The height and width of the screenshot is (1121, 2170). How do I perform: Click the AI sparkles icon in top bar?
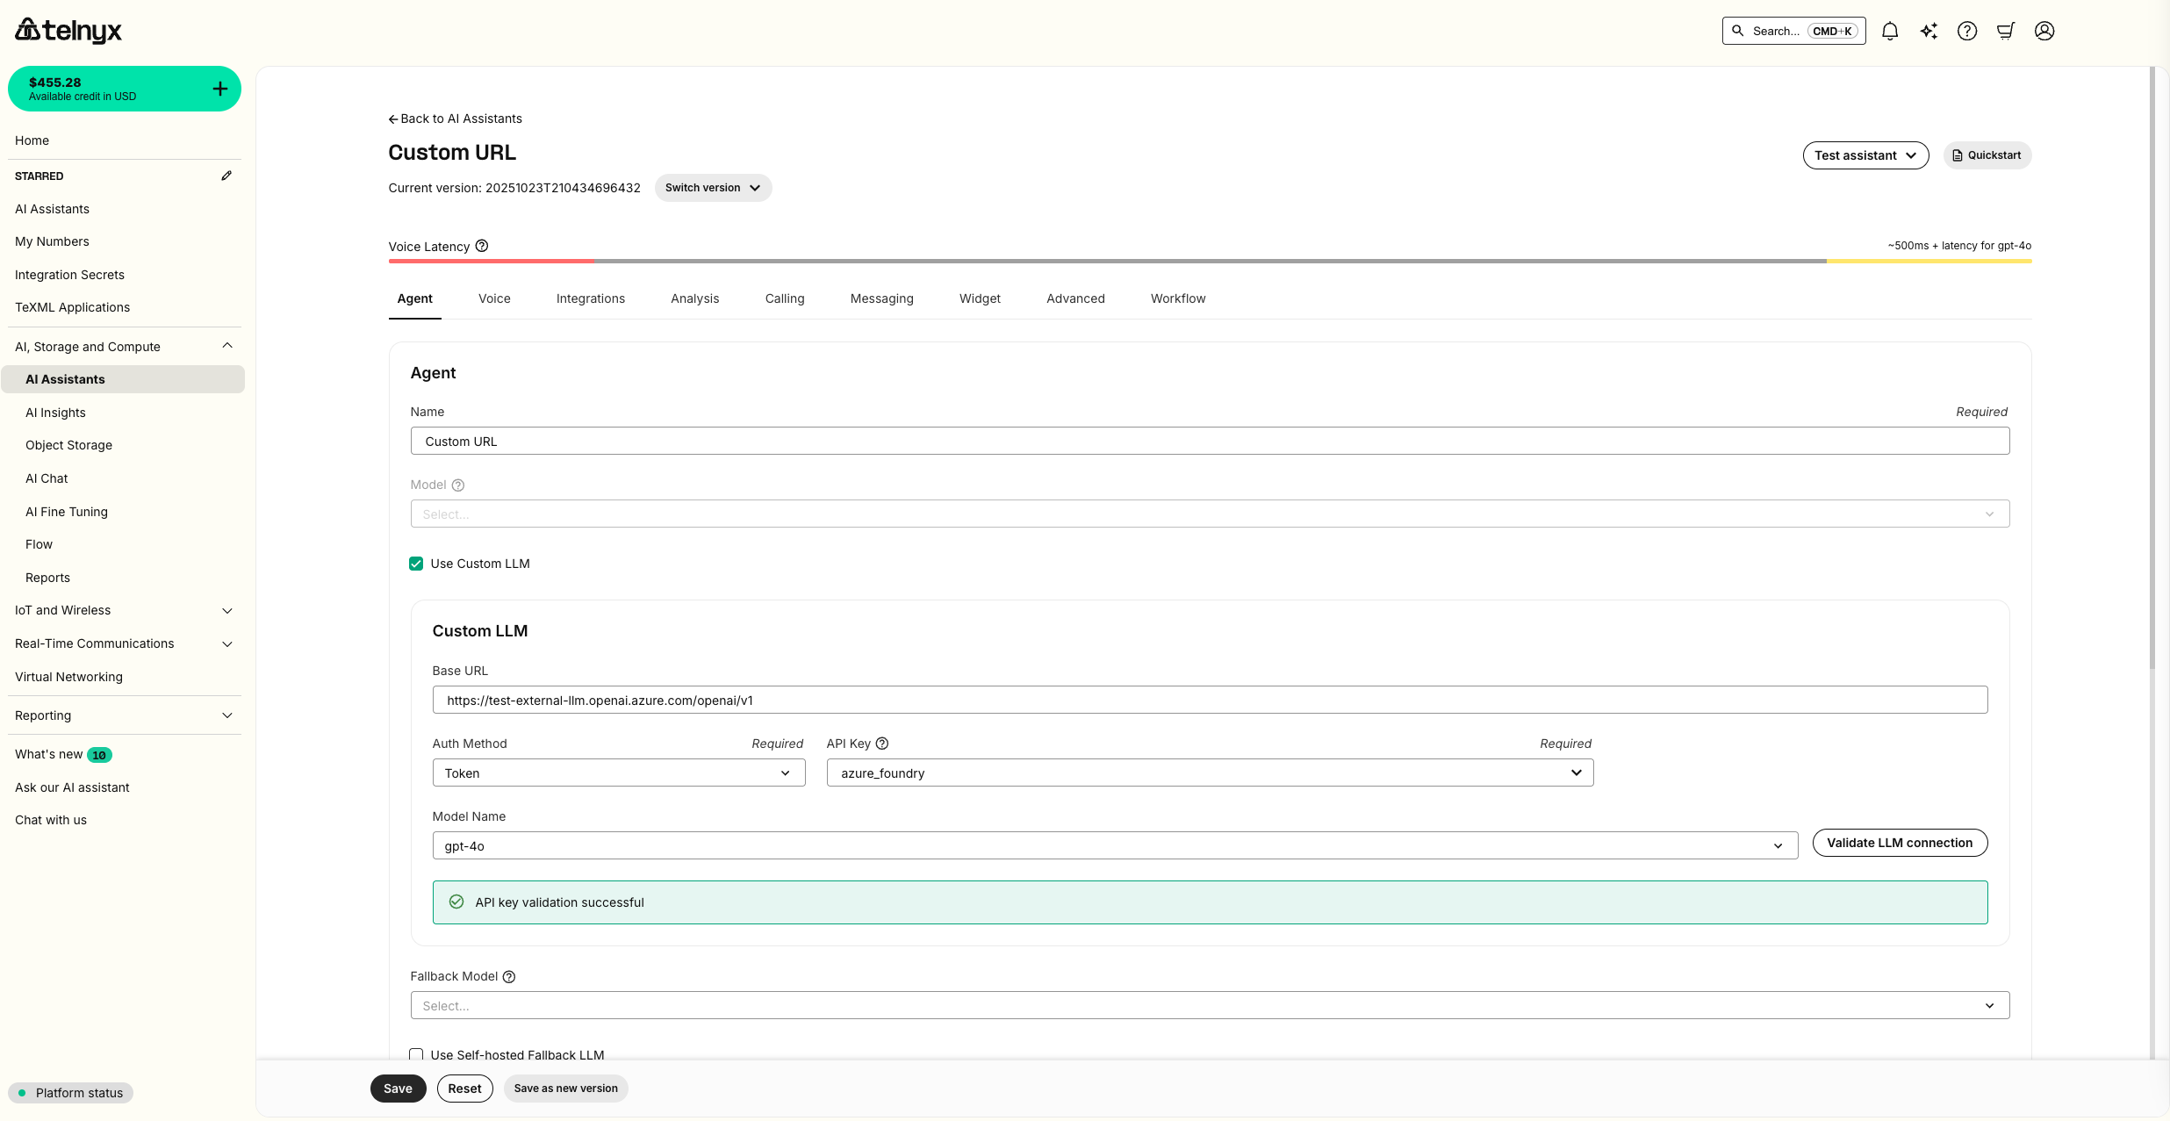[1929, 31]
